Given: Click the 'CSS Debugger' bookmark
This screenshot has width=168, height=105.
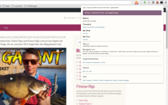Looking at the screenshot, I should (31, 6).
